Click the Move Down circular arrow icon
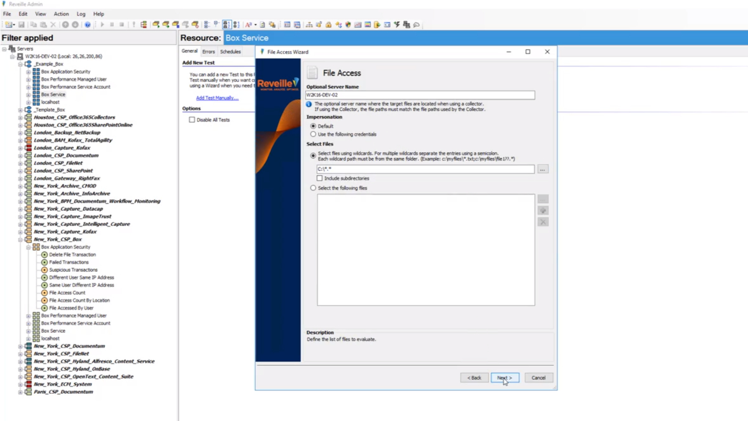The height and width of the screenshot is (421, 748). tap(75, 25)
